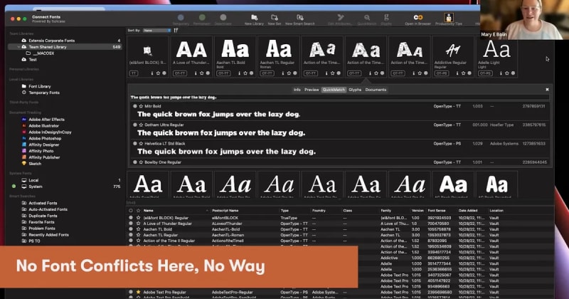Open Temporary Fonts in sidebar
The height and width of the screenshot is (299, 569).
click(x=44, y=93)
